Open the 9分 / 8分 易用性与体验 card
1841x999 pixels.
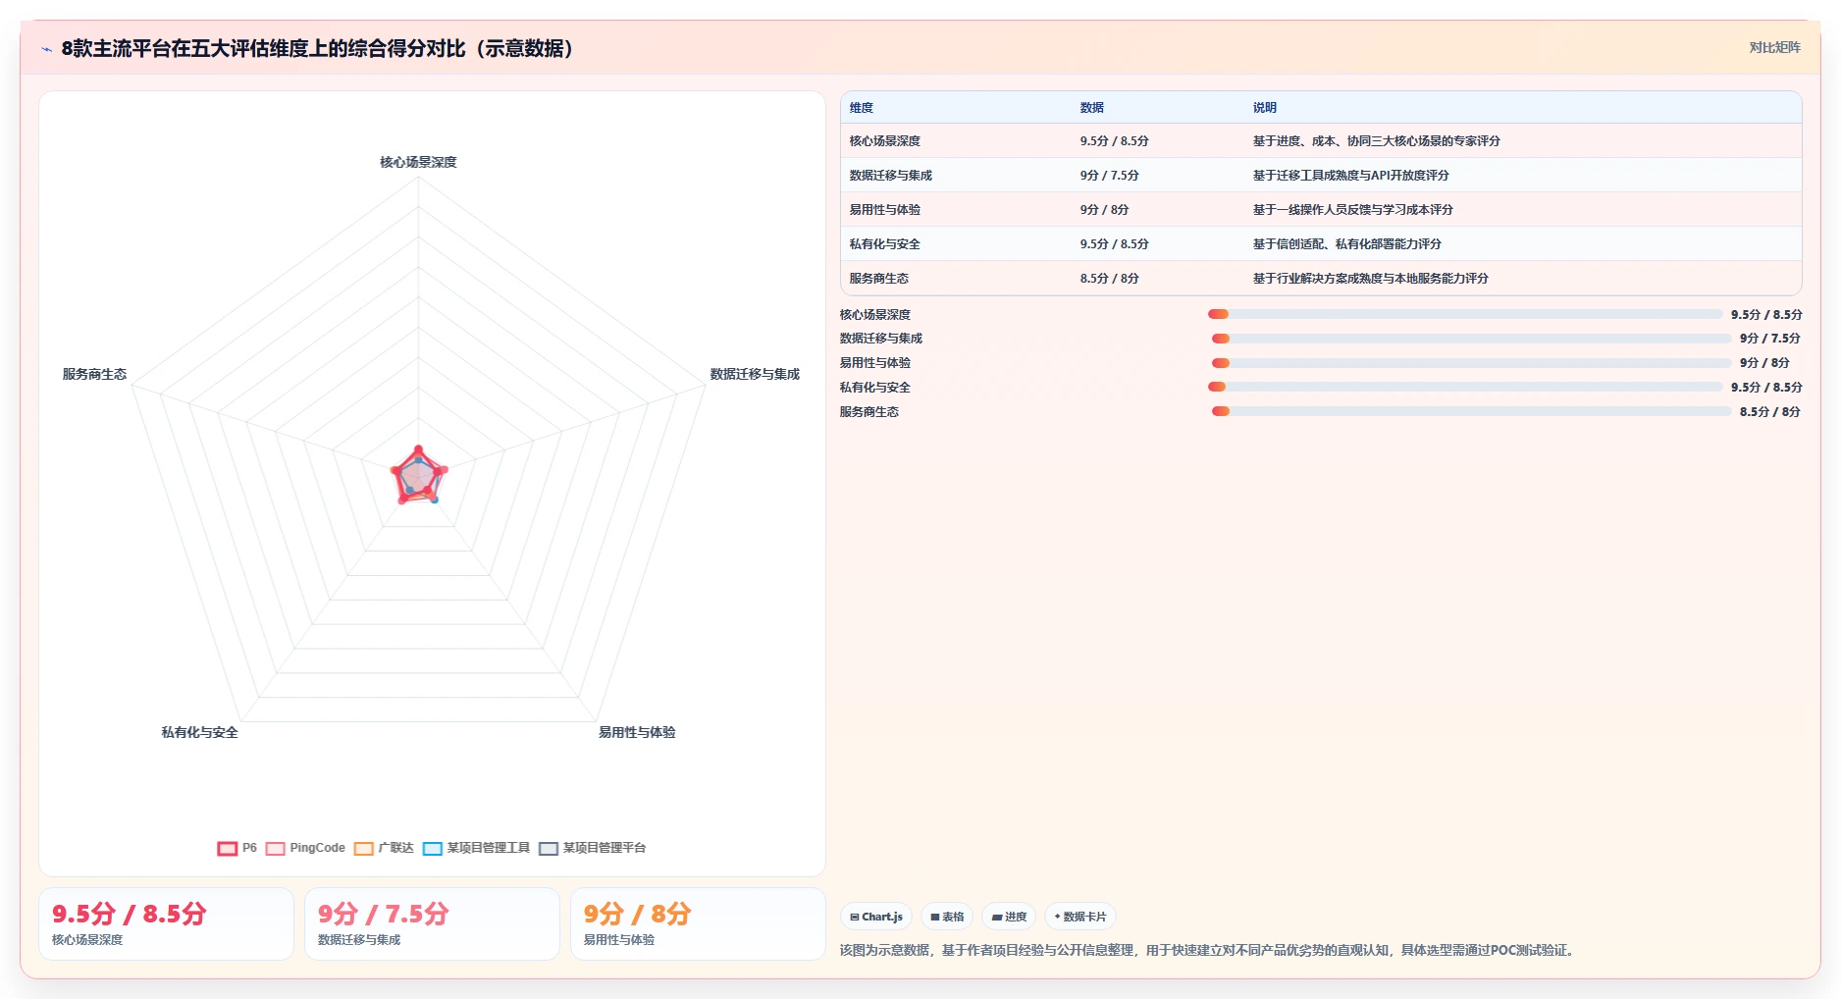click(698, 924)
